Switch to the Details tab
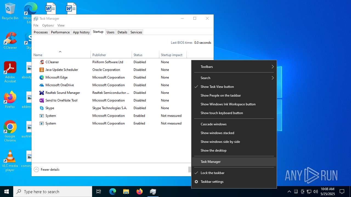 point(122,32)
